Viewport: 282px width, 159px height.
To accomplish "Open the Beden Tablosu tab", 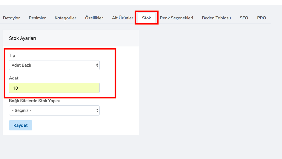I will coord(216,18).
